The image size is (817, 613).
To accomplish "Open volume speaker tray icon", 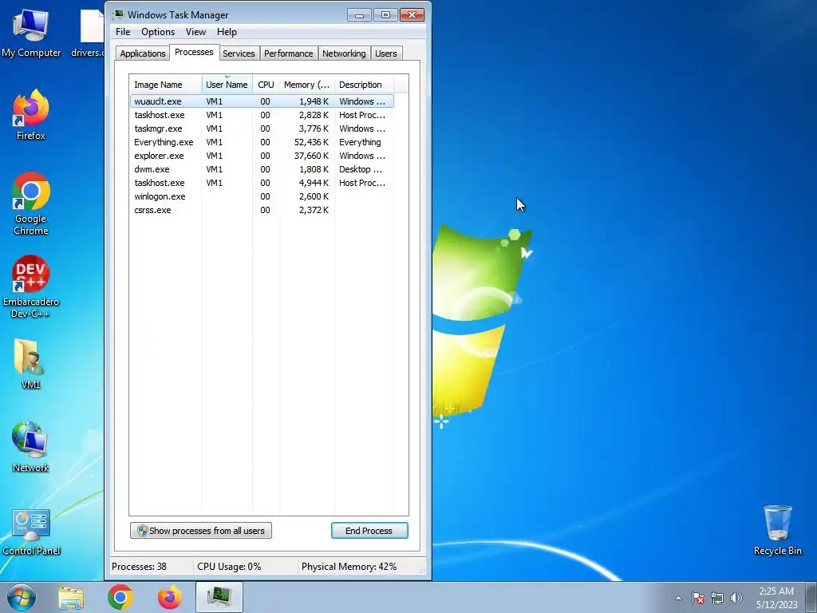I will pyautogui.click(x=736, y=598).
